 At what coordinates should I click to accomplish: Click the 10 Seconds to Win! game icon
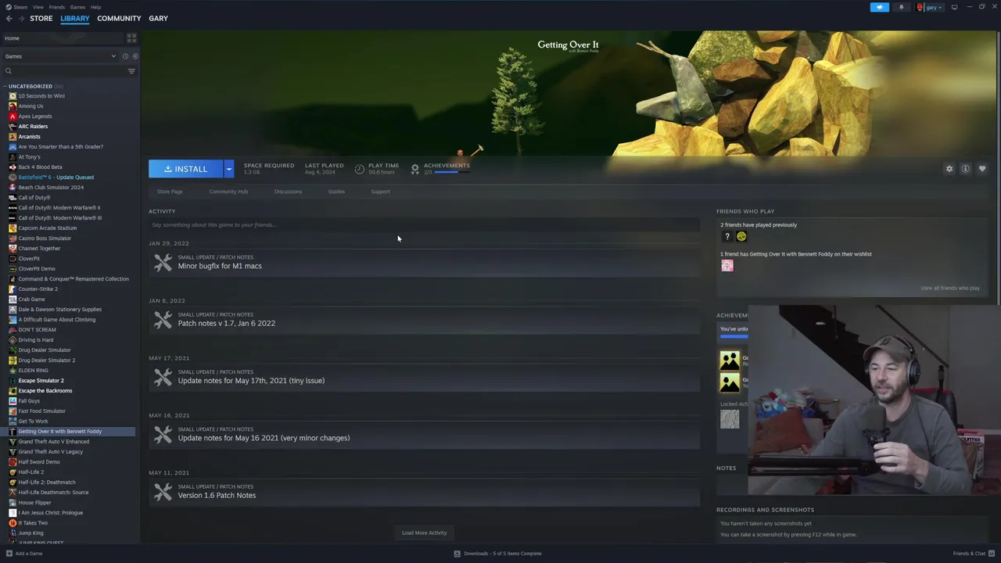pos(13,96)
